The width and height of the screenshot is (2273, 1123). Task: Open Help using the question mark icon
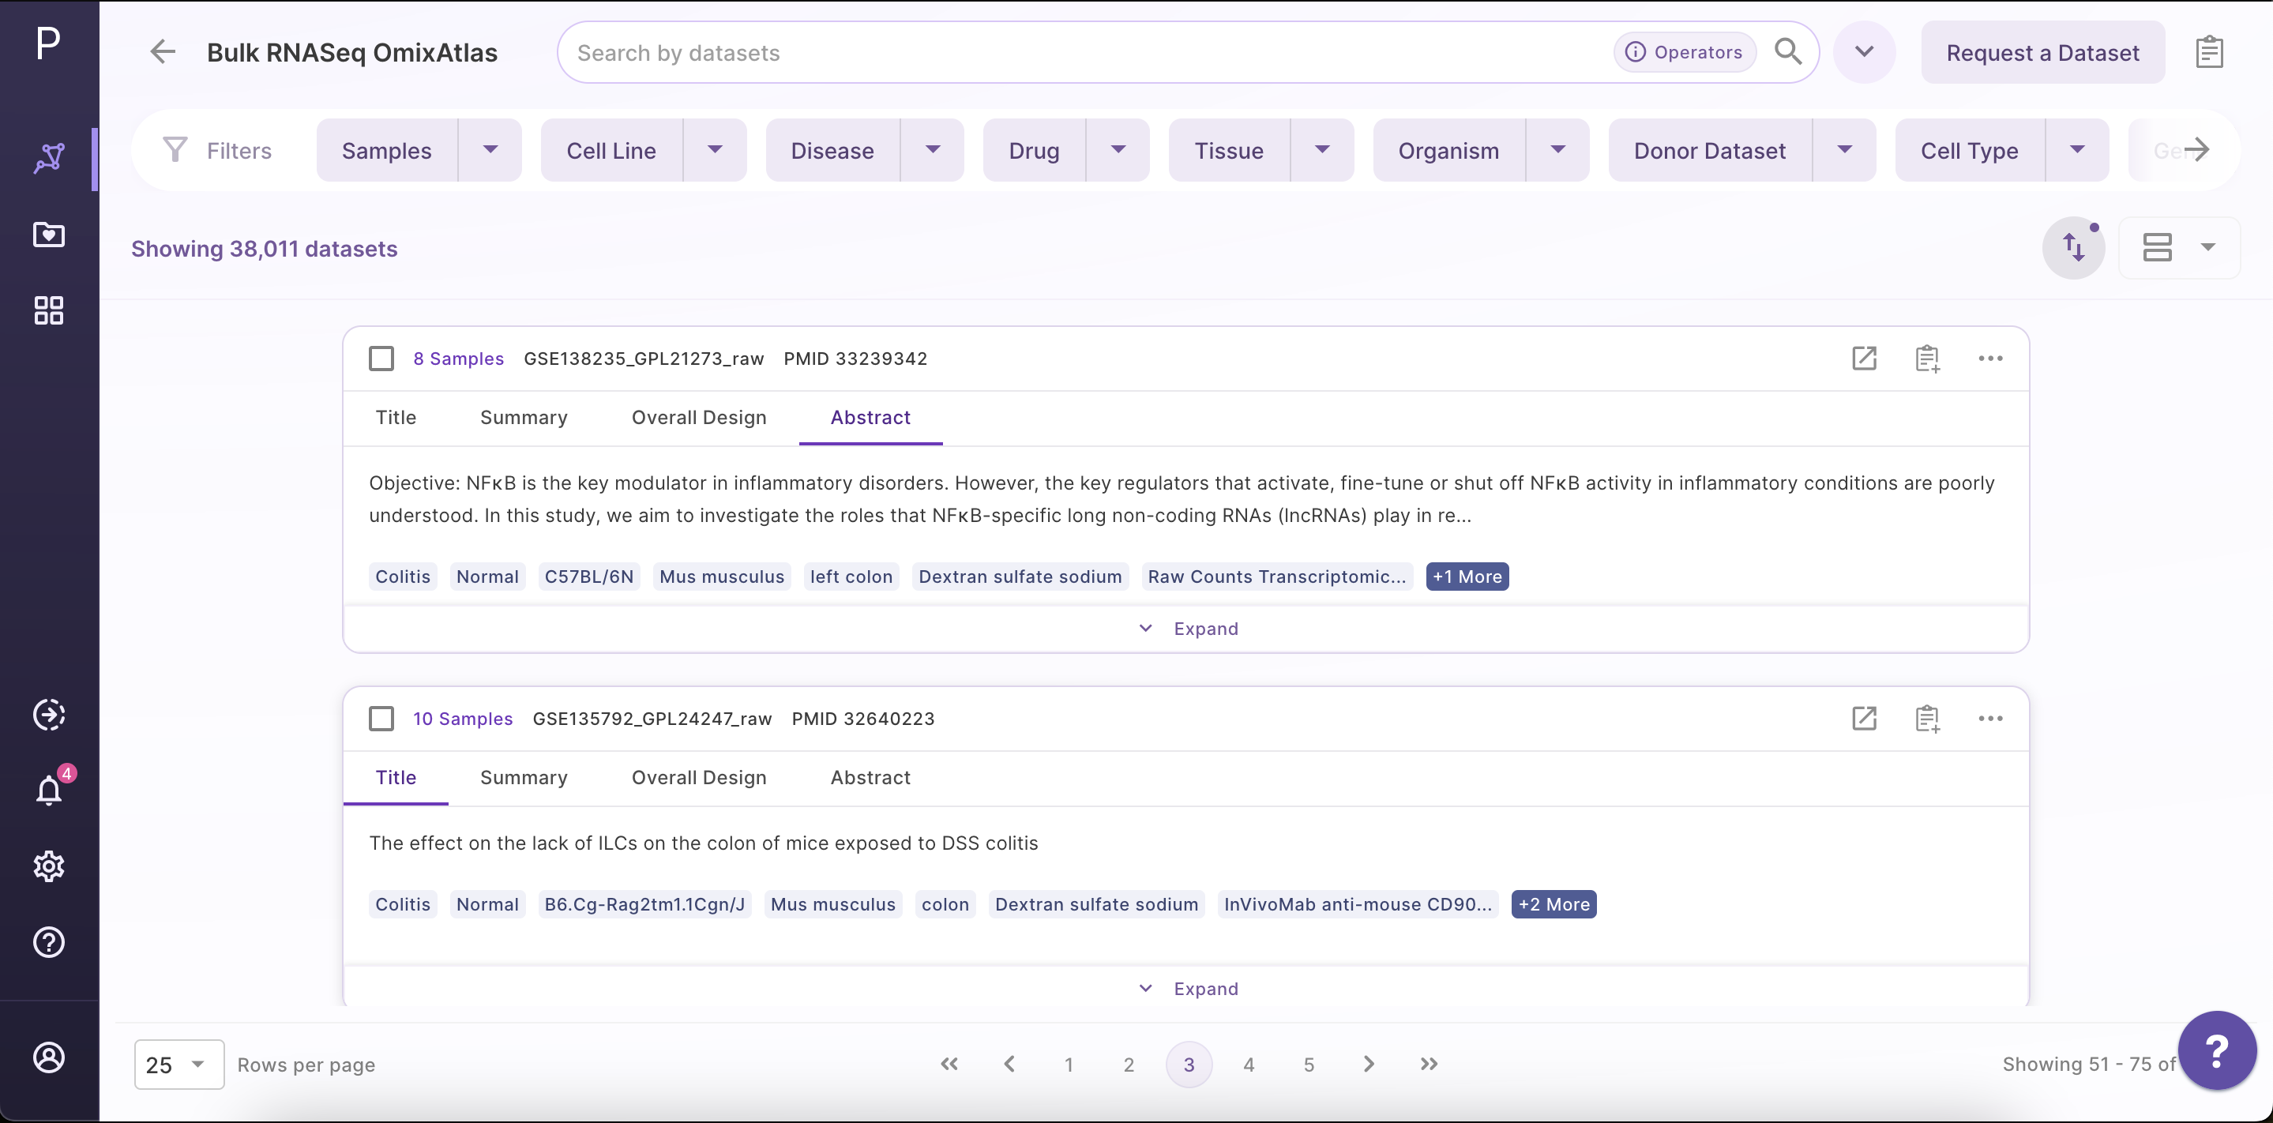tap(48, 942)
